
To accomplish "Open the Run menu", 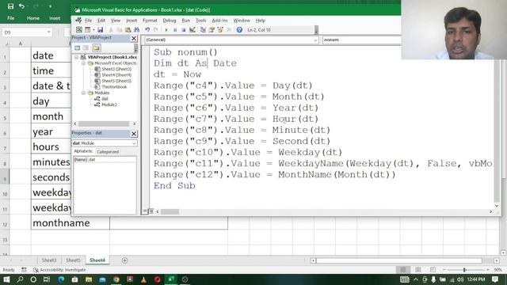I will 186,21.
